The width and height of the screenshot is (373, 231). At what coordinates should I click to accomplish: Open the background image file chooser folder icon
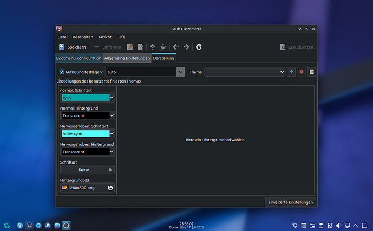tap(110, 188)
